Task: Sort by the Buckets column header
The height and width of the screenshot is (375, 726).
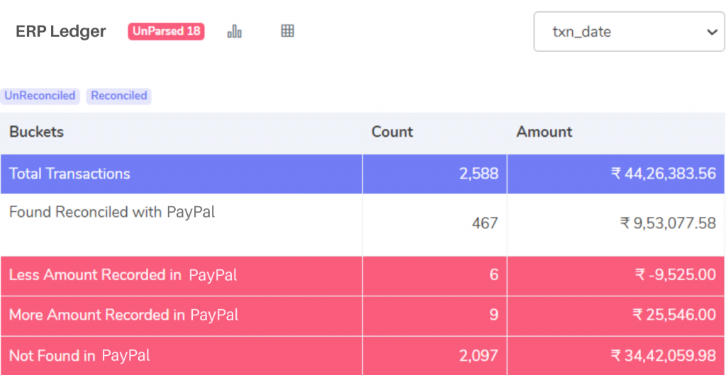Action: pyautogui.click(x=37, y=132)
